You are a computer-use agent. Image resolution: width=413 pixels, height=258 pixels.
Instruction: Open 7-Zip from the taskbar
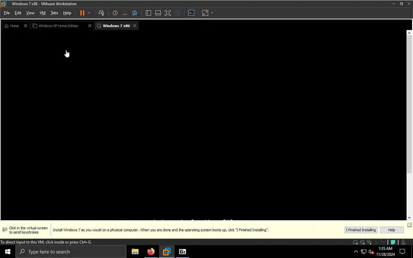182,252
